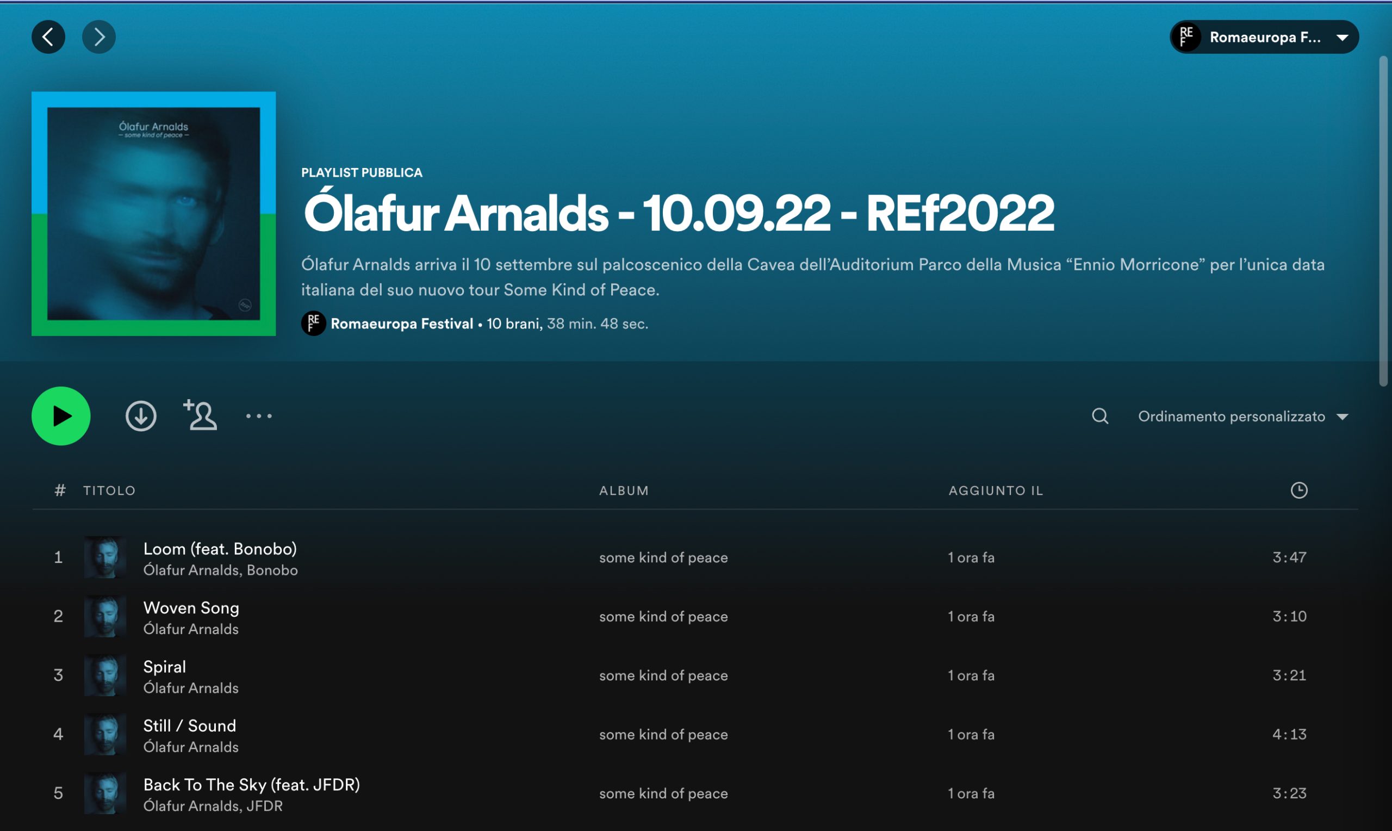
Task: Download the playlist with arrow icon
Action: [x=140, y=416]
